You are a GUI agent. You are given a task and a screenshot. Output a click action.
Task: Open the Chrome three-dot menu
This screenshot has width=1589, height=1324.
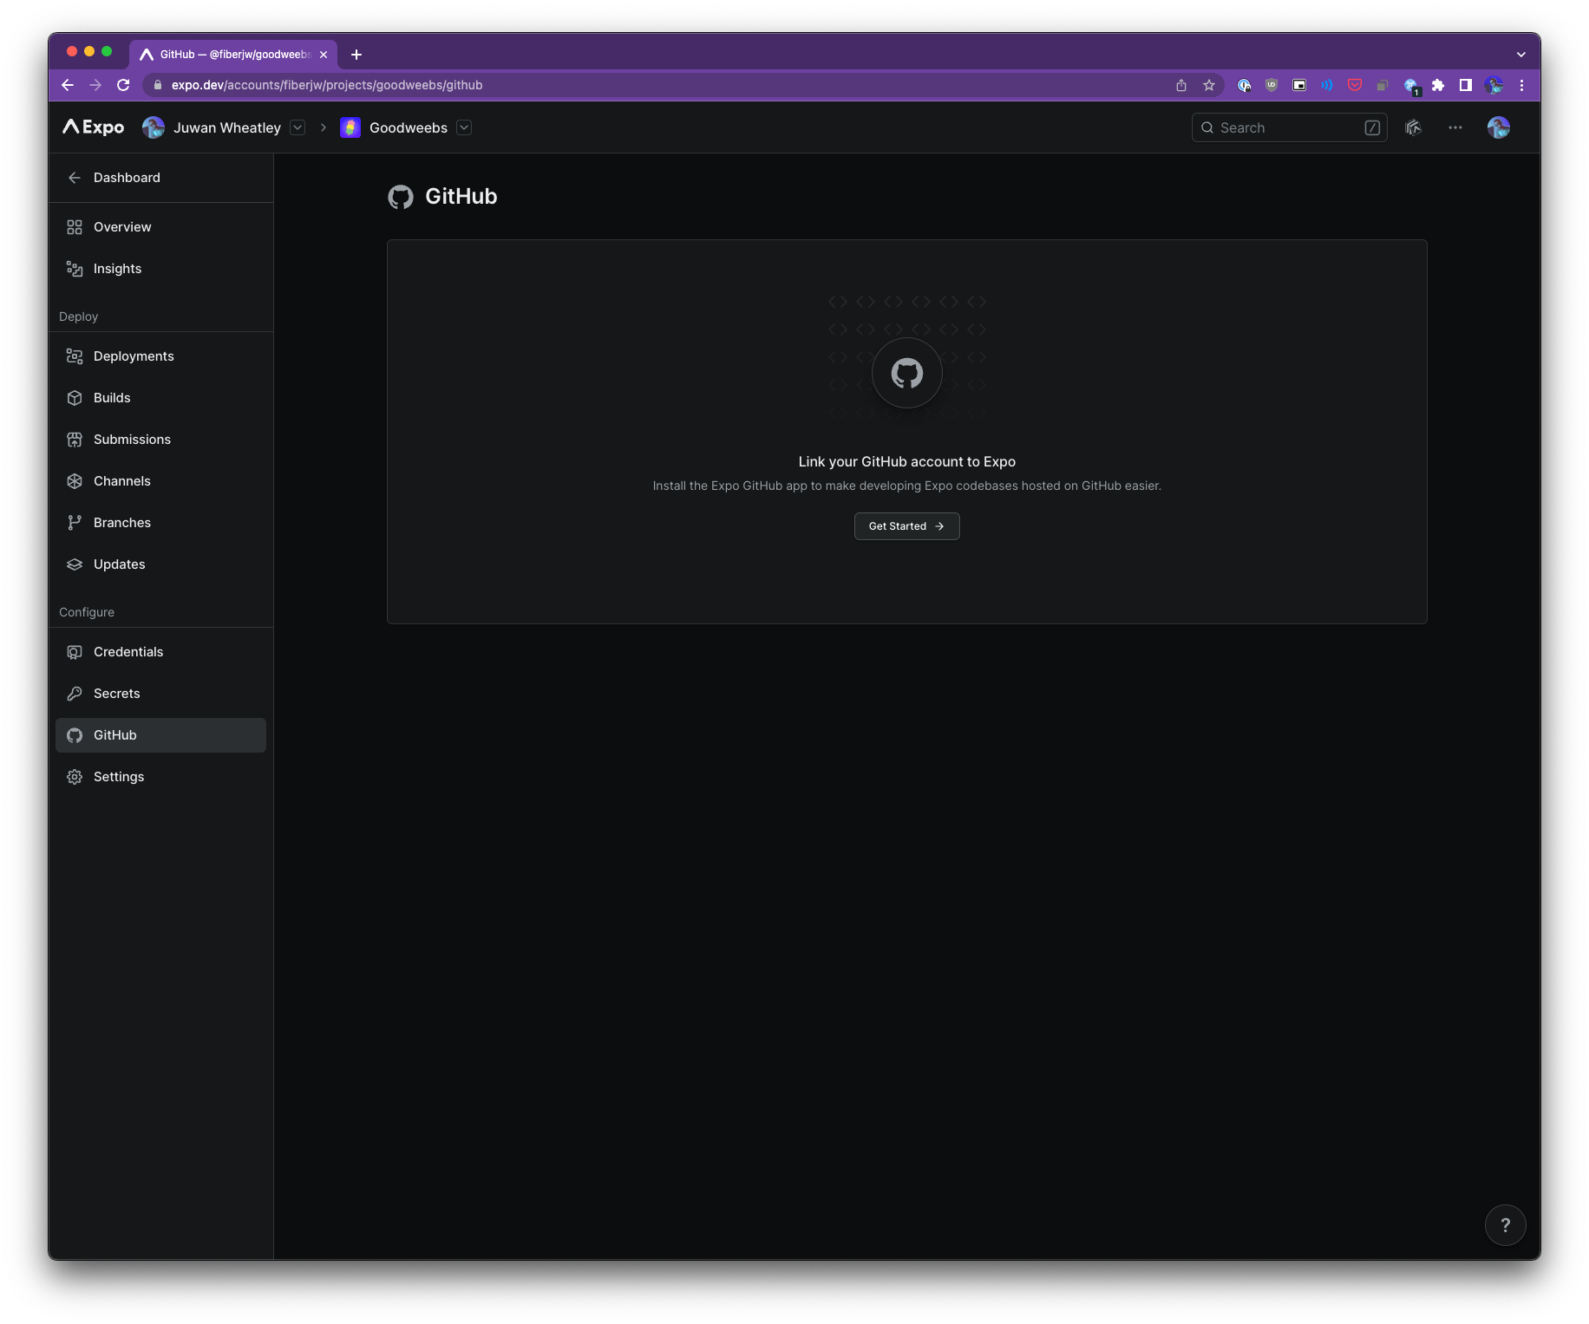tap(1521, 85)
